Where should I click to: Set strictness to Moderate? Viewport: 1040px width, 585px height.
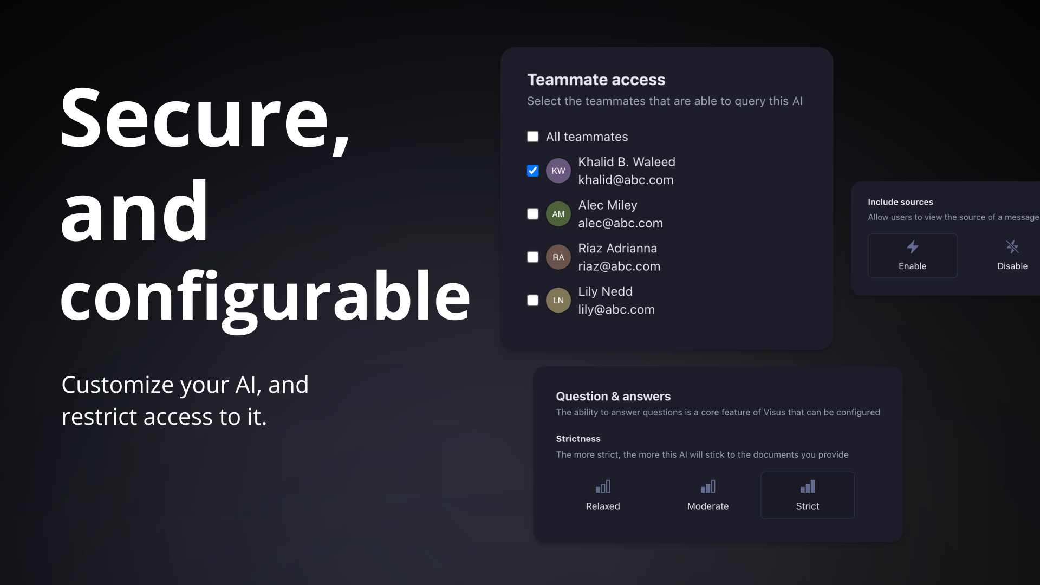click(708, 495)
